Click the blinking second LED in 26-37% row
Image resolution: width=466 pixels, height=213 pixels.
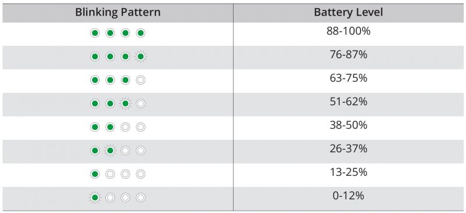coord(110,151)
